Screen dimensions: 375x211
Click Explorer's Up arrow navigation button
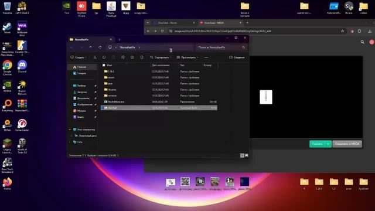(x=90, y=47)
